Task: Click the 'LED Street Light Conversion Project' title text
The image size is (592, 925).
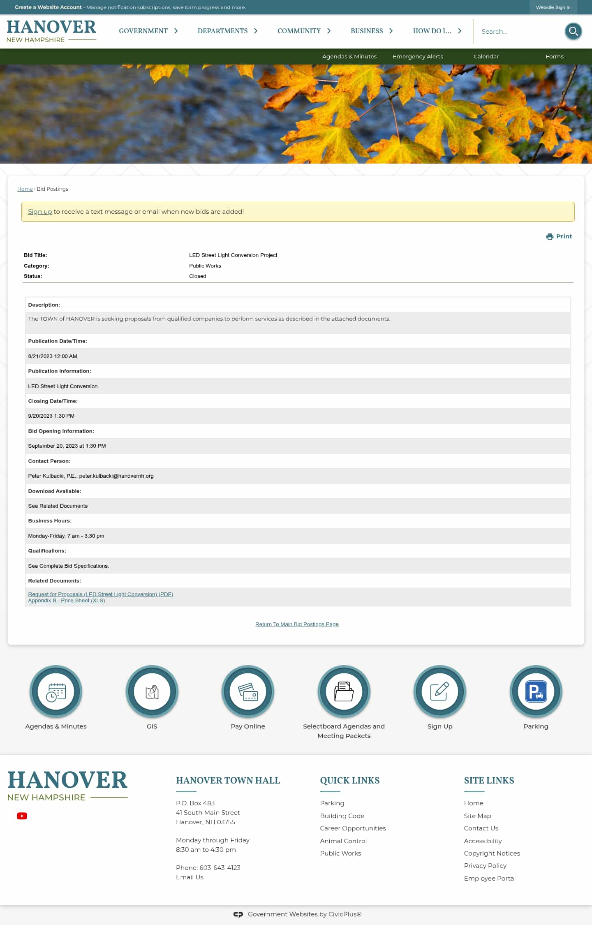Action: (x=233, y=255)
